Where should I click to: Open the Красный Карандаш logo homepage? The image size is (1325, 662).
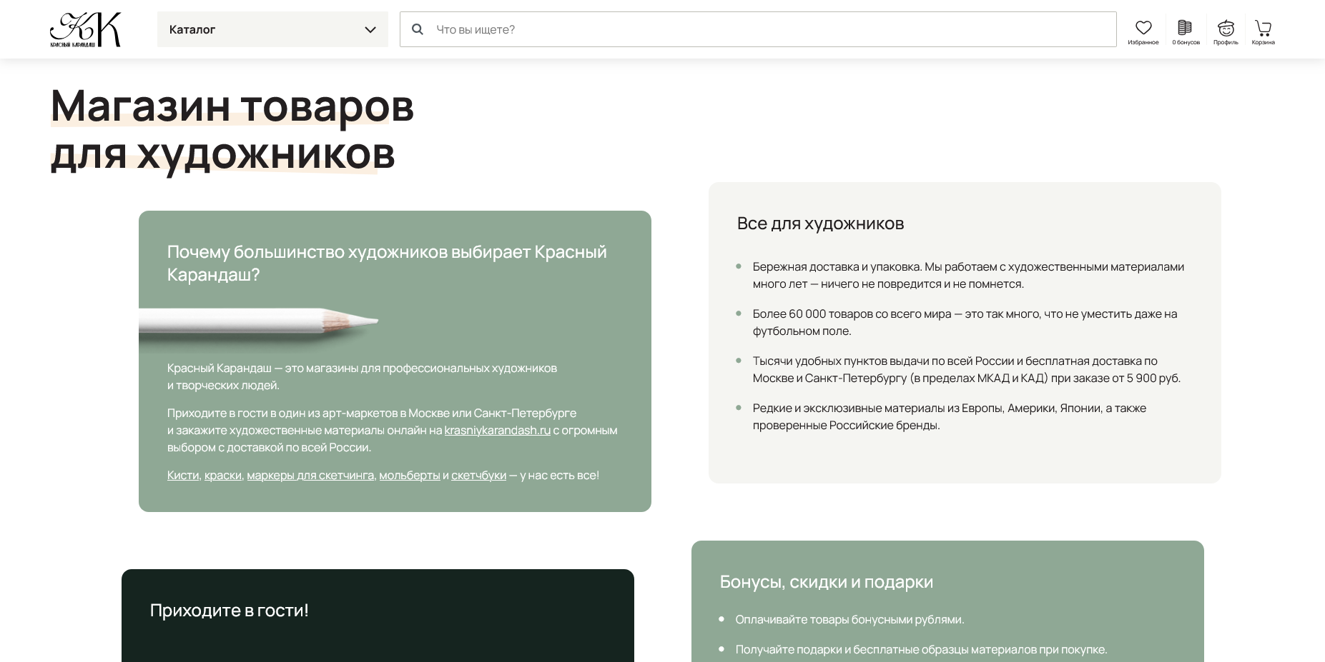coord(86,29)
